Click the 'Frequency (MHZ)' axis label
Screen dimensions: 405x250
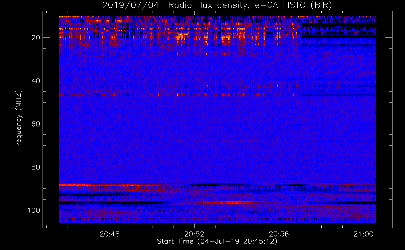click(x=19, y=120)
